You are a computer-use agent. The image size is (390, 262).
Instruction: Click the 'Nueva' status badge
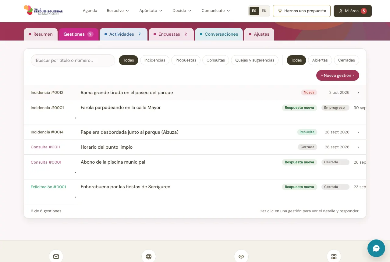[x=309, y=93]
